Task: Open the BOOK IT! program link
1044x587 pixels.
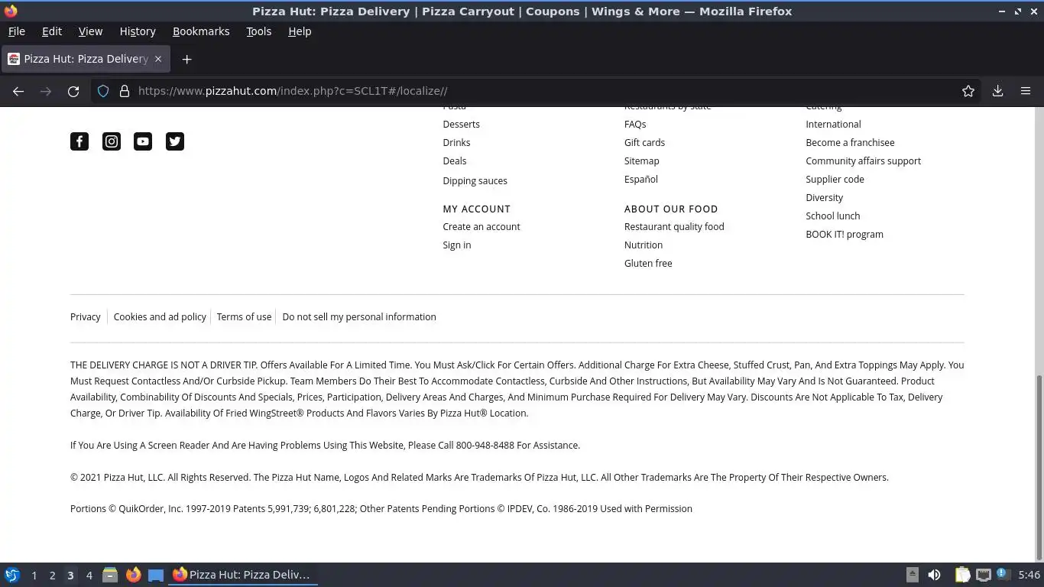Action: click(844, 235)
